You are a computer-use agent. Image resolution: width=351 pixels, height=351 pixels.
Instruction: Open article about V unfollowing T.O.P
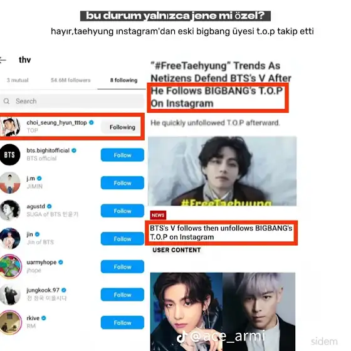221,233
